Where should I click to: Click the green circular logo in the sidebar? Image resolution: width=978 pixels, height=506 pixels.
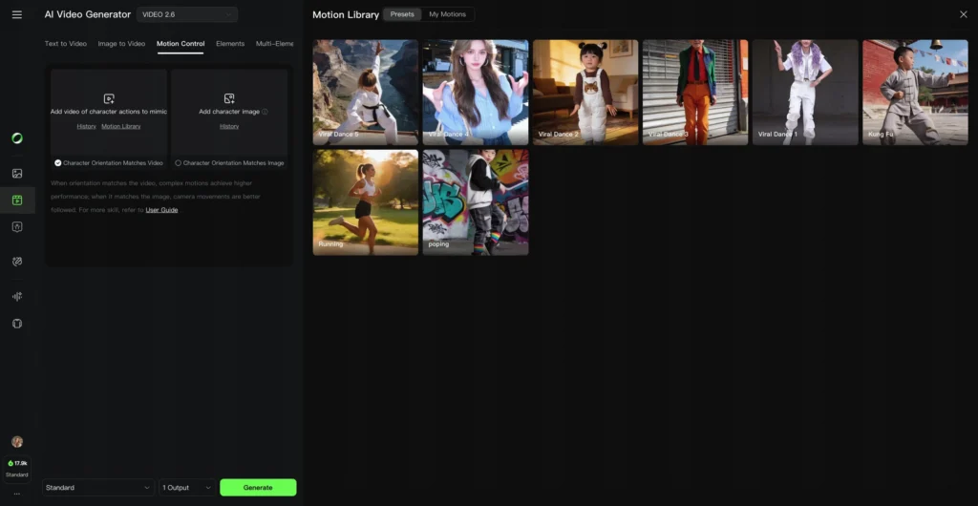tap(16, 138)
